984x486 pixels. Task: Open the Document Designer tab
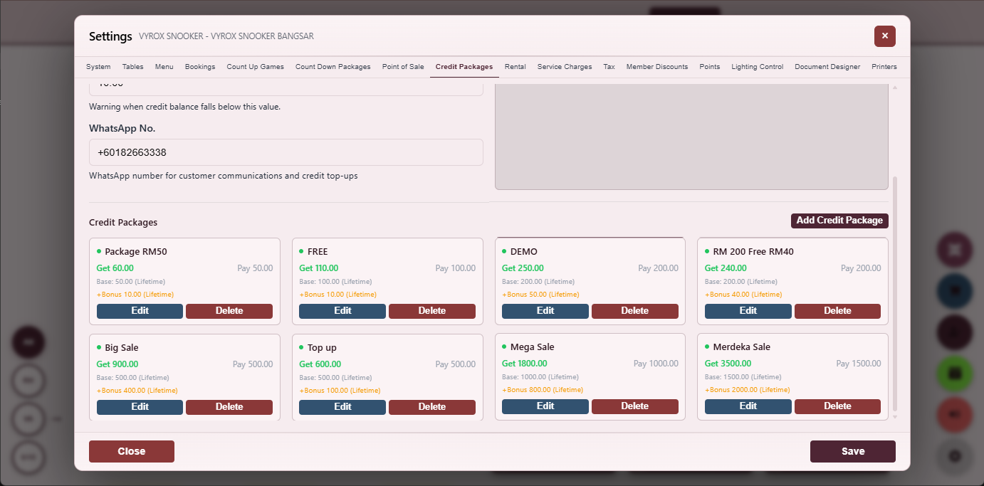(x=827, y=67)
